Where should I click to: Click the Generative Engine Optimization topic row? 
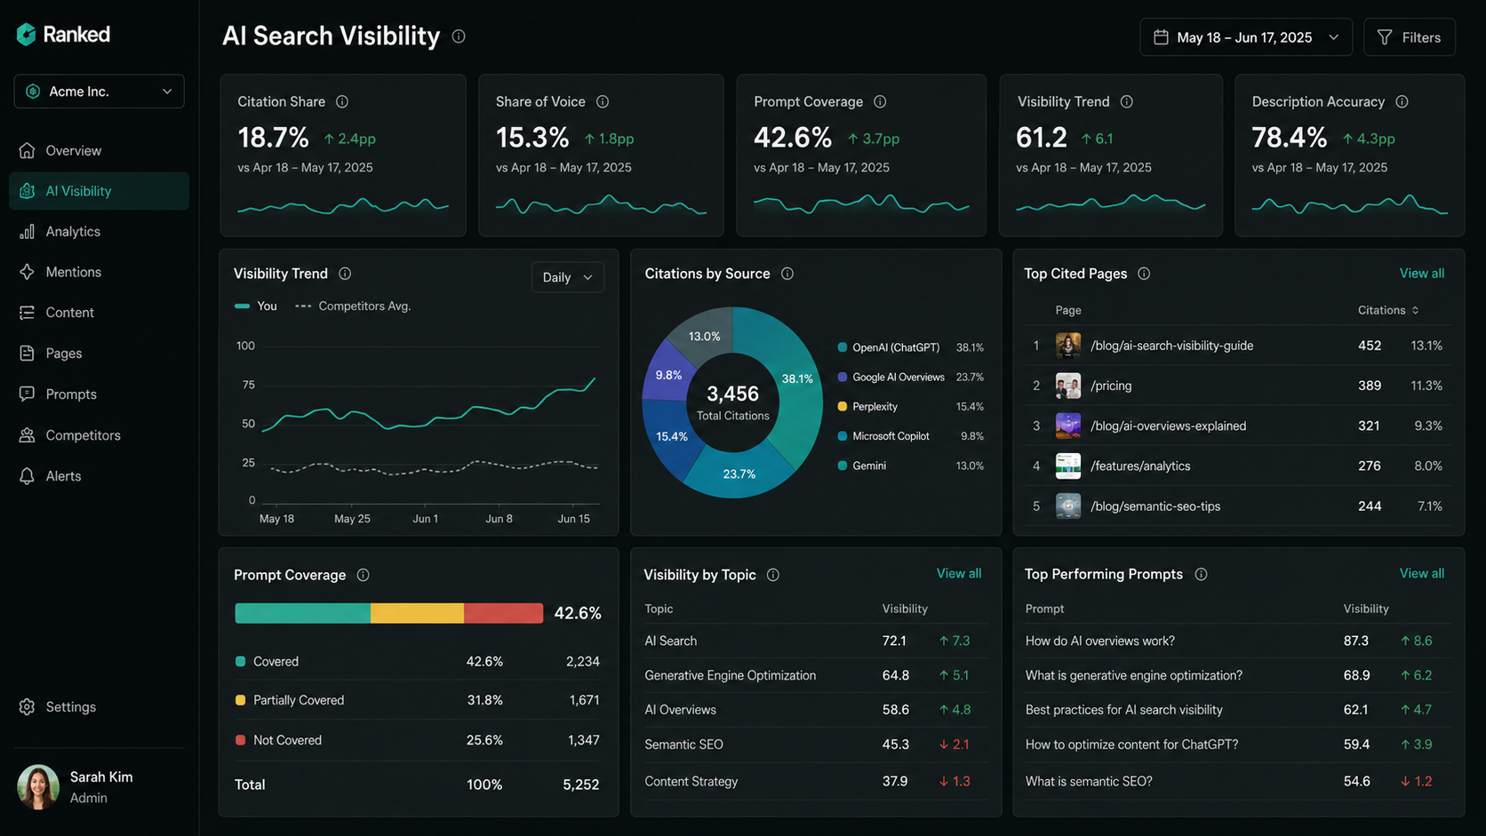[x=814, y=675]
